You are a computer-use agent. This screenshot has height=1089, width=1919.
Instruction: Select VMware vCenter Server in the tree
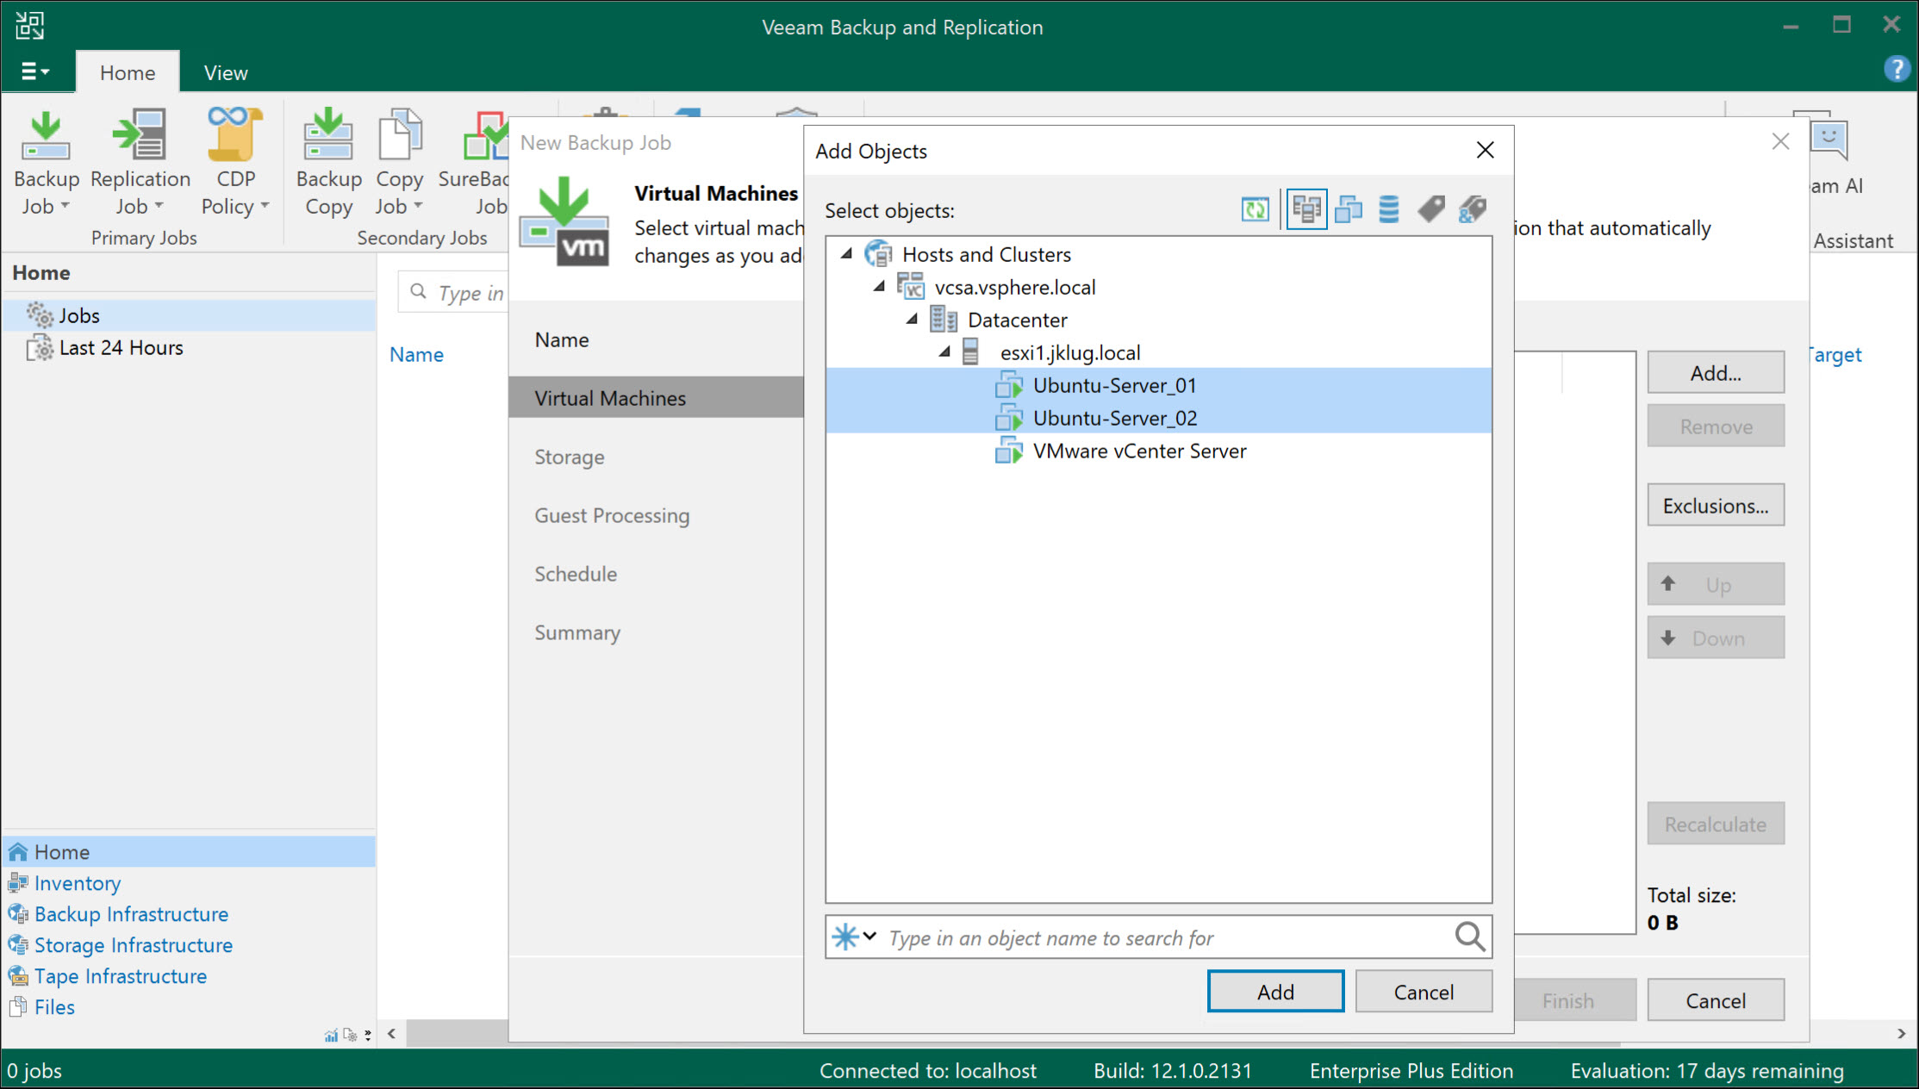pyautogui.click(x=1139, y=451)
